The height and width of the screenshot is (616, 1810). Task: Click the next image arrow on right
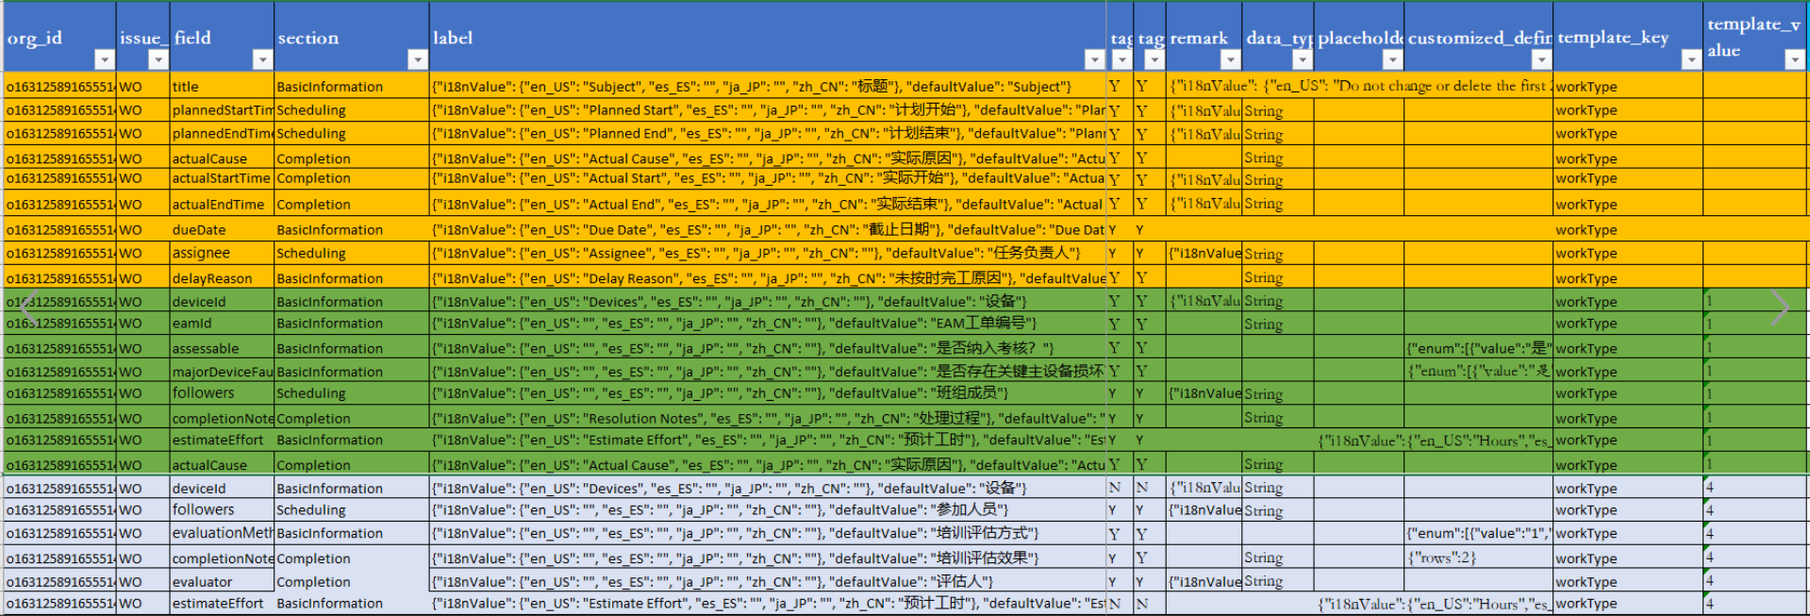pyautogui.click(x=1779, y=308)
